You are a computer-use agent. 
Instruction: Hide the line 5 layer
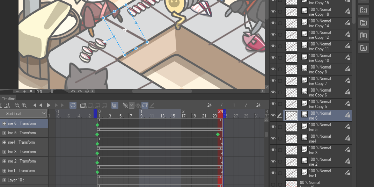273,127
